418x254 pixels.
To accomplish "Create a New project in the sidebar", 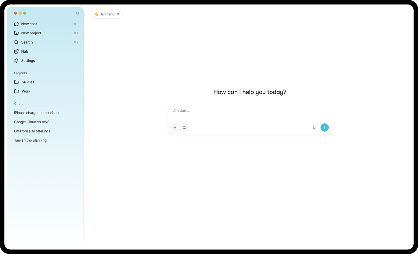I will point(31,33).
